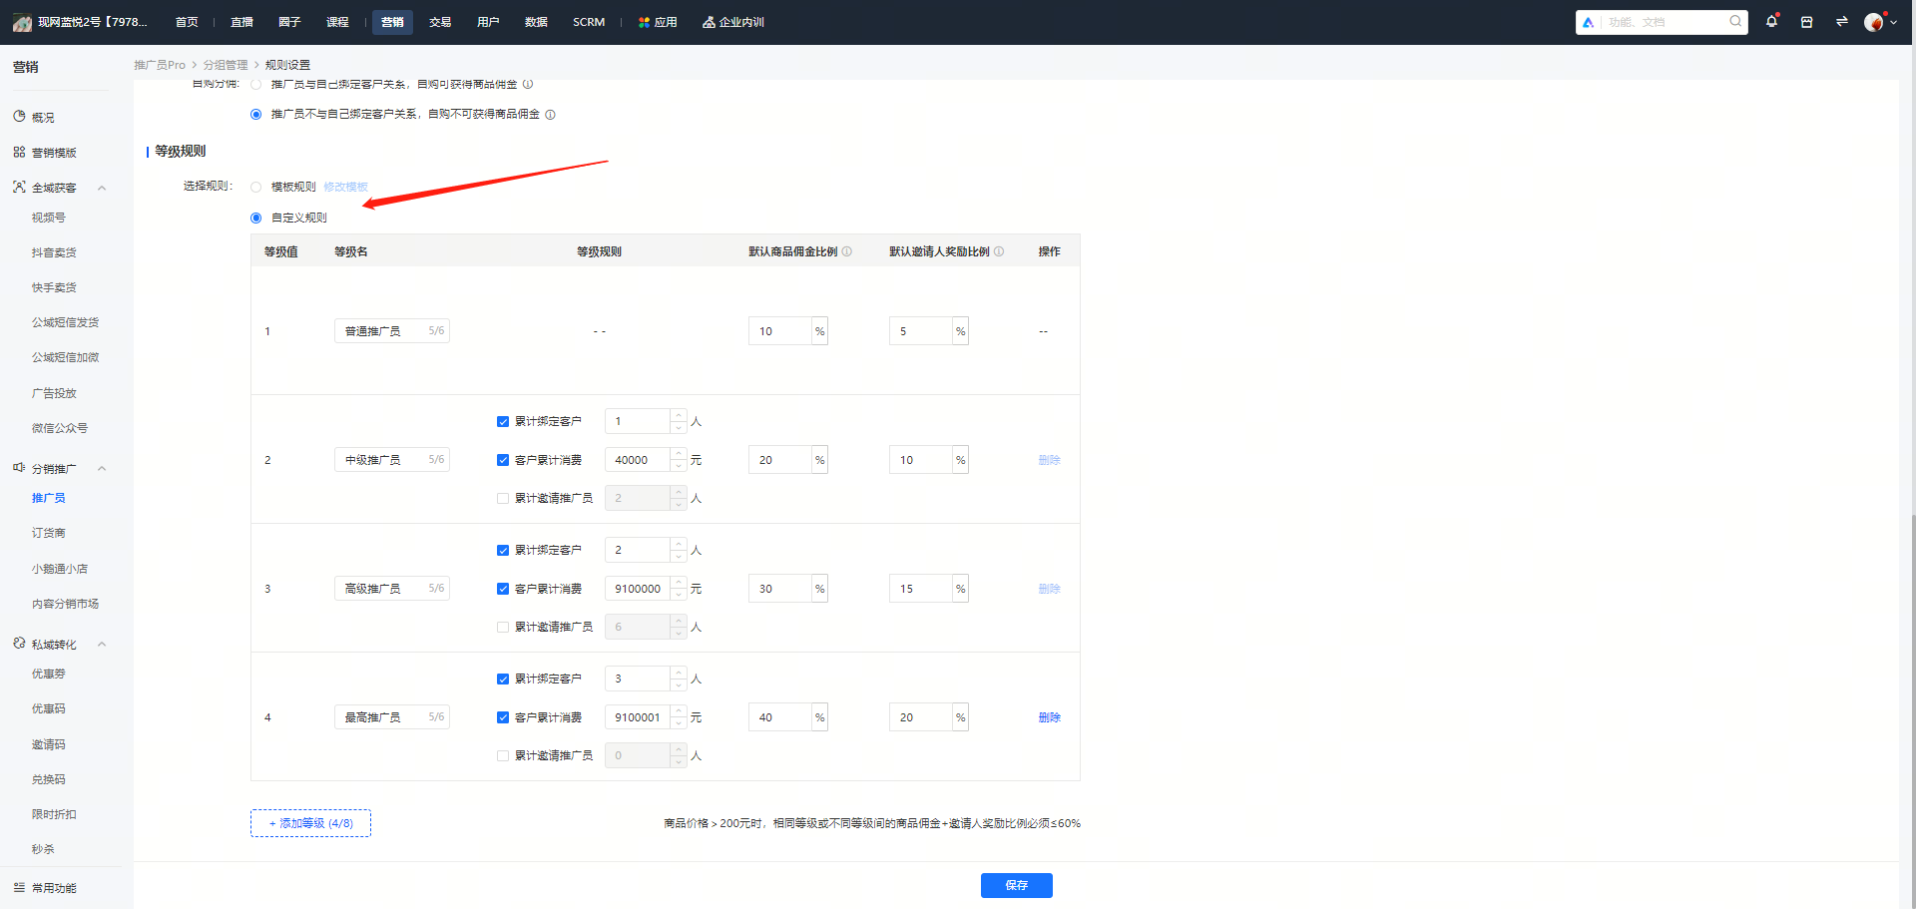1916x909 pixels.
Task: Click info icon next to 默认商品佣金比例
Action: (x=847, y=251)
